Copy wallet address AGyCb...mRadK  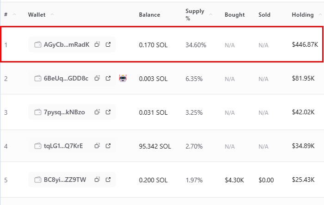click(97, 44)
